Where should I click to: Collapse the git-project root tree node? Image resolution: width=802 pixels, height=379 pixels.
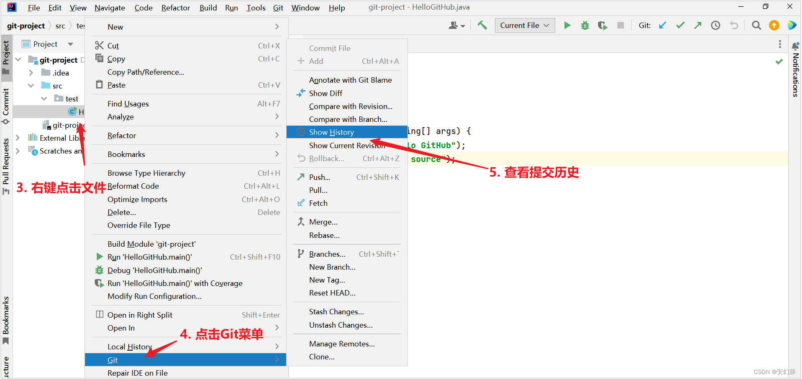(x=18, y=60)
